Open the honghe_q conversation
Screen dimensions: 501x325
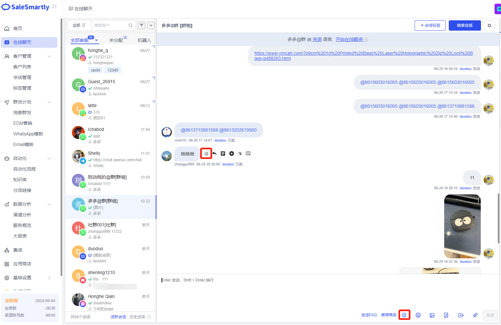click(111, 60)
